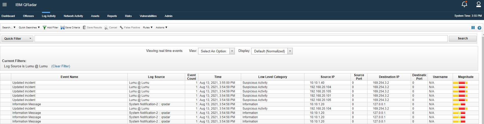The width and height of the screenshot is (484, 124).
Task: Click the Clear Filter link
Action: click(x=61, y=66)
